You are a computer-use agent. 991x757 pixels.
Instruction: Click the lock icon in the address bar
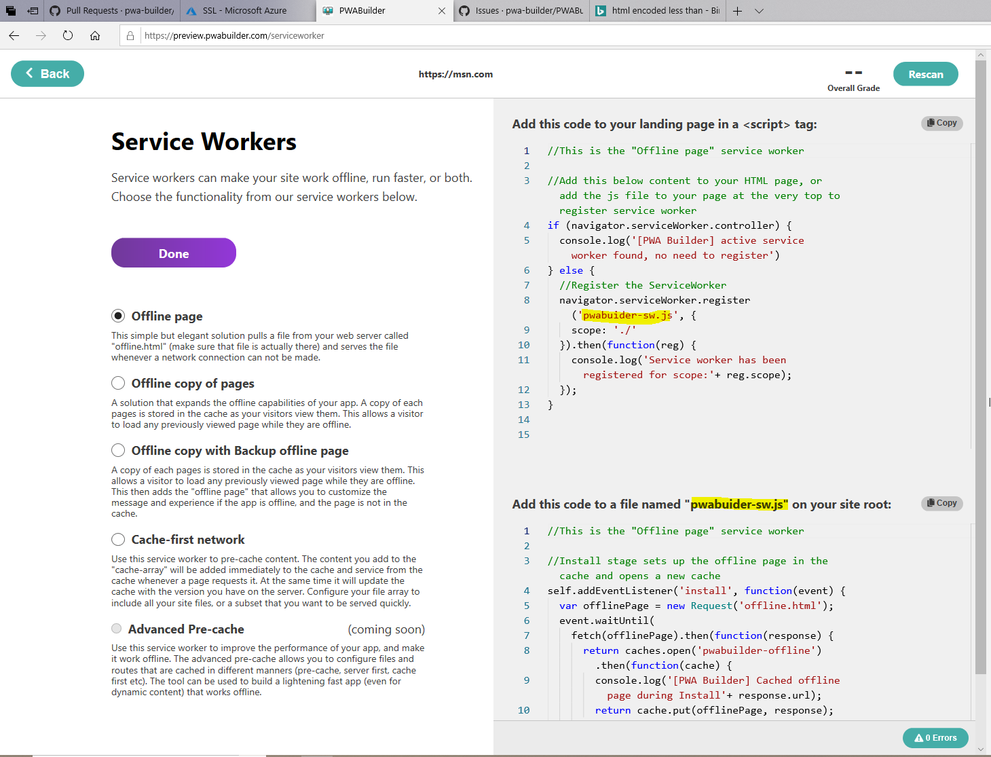click(130, 36)
